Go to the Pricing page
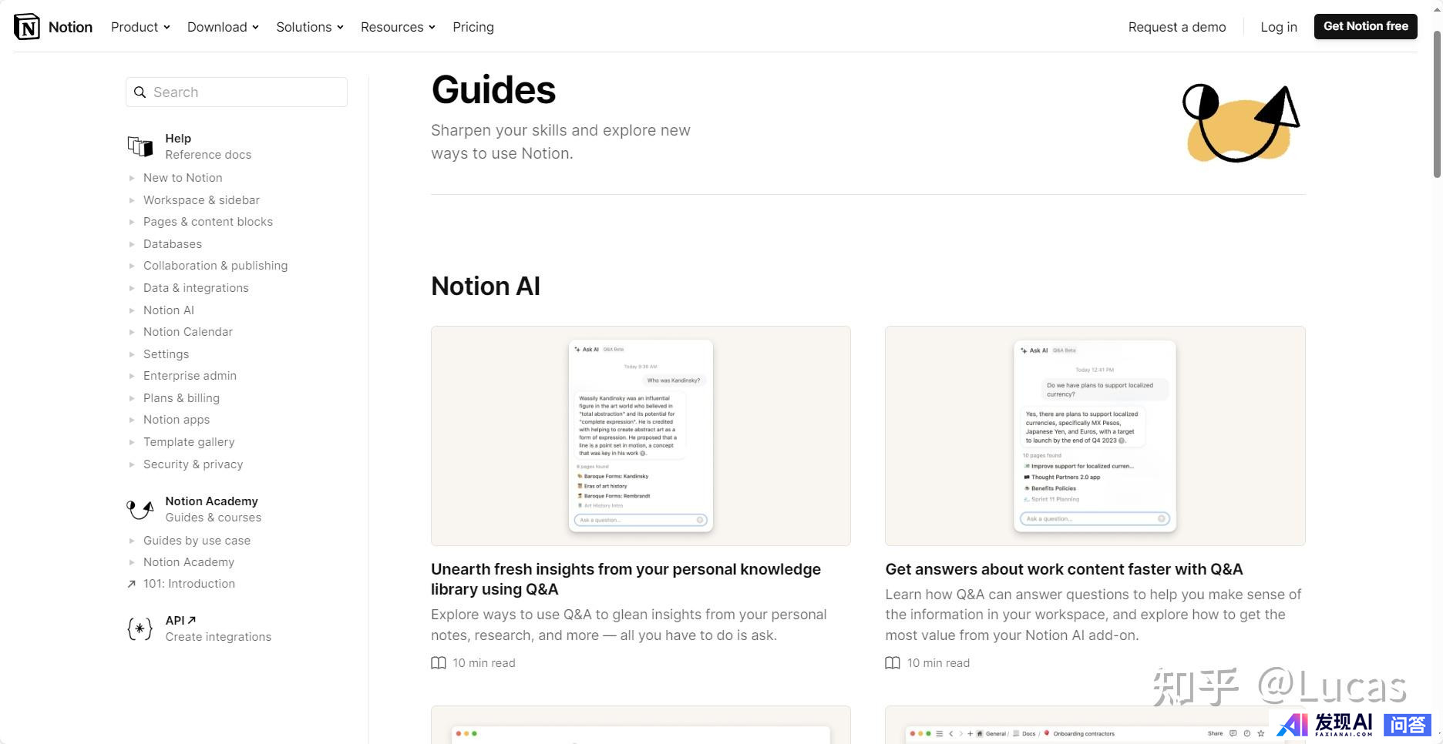Screen dimensions: 1443x744 coord(473,27)
